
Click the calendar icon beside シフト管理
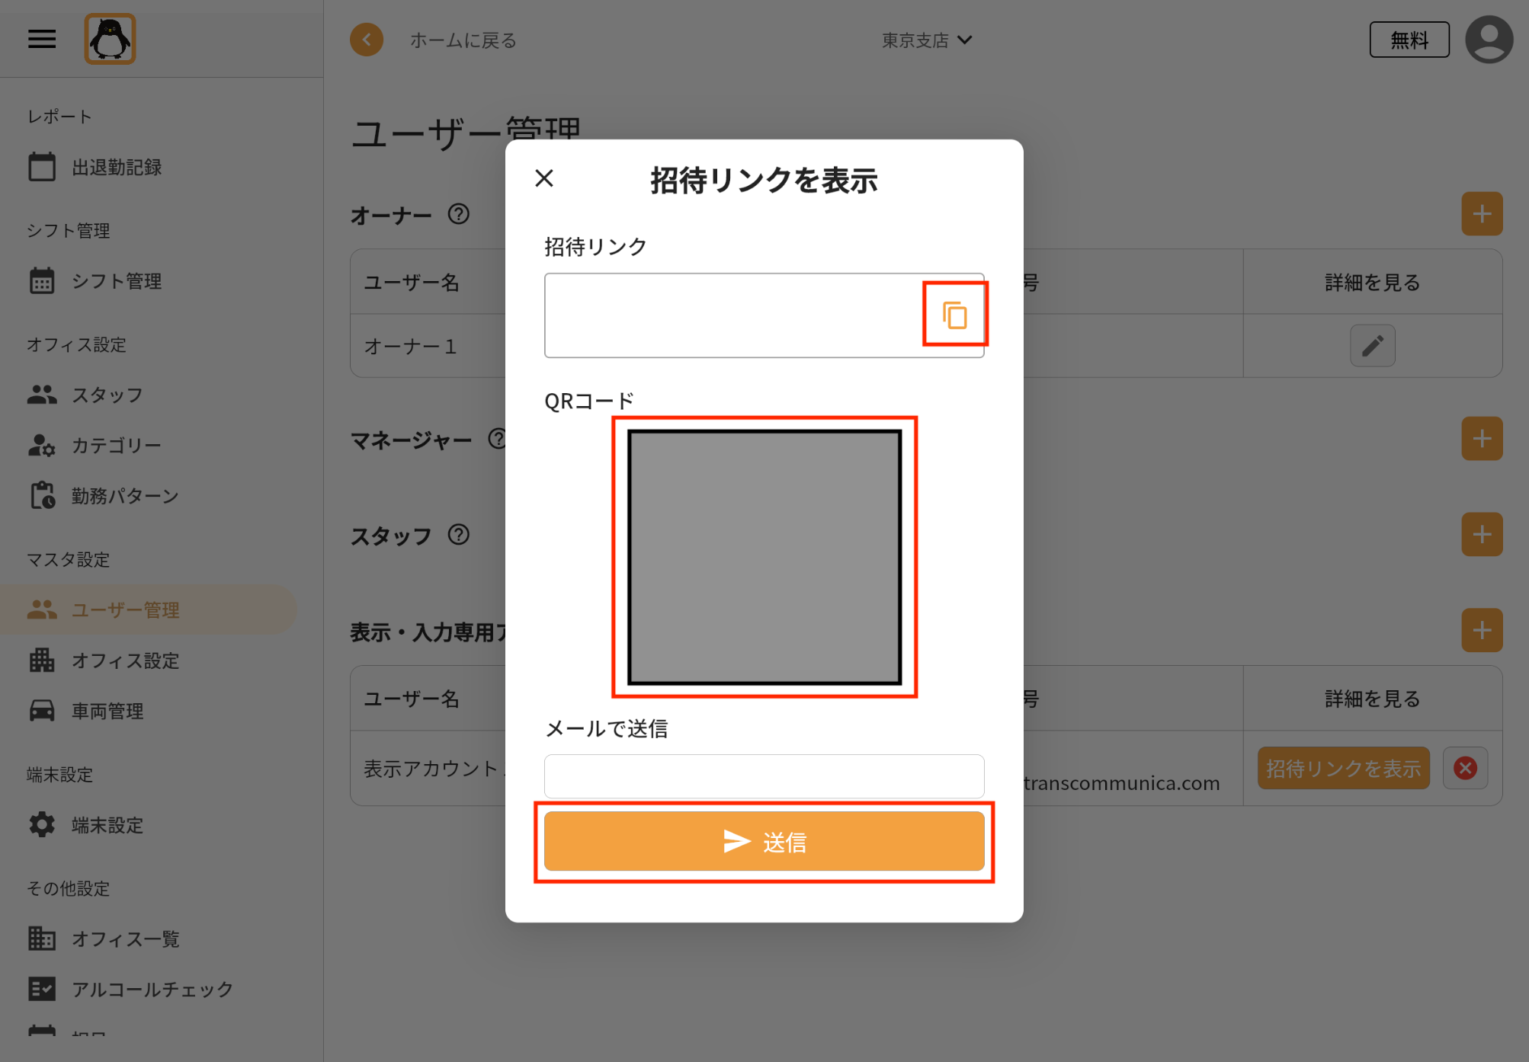pyautogui.click(x=42, y=280)
